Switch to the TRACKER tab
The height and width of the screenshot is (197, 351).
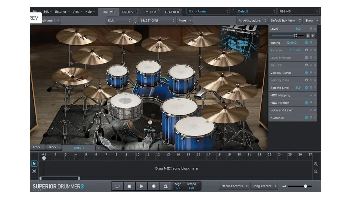click(172, 12)
